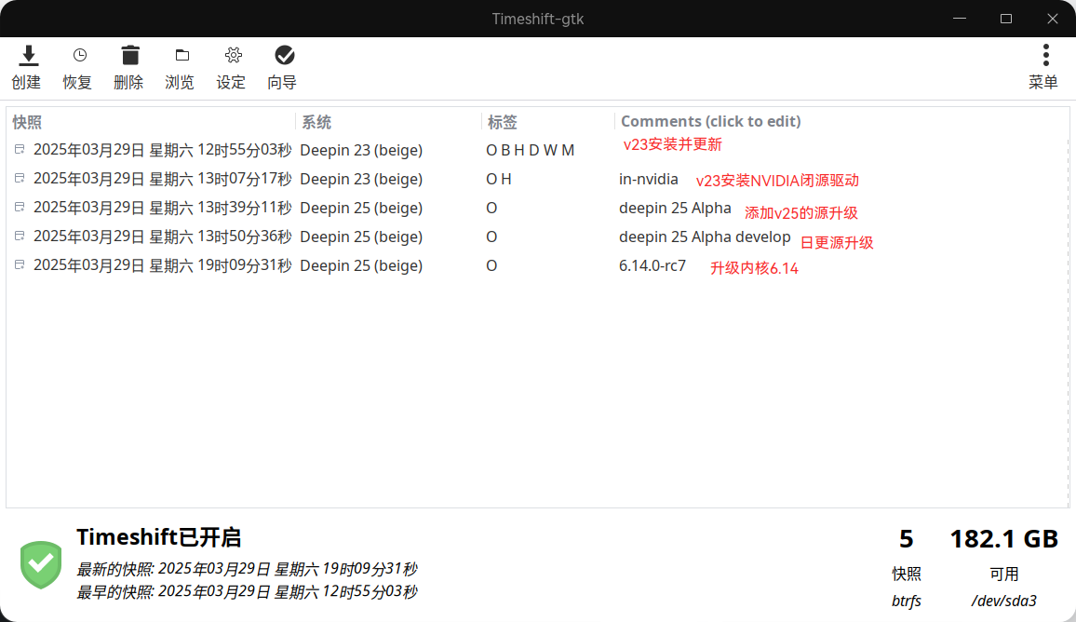This screenshot has height=622, width=1076.
Task: Click the 'Timeshift已开启' status heading
Action: (x=158, y=537)
